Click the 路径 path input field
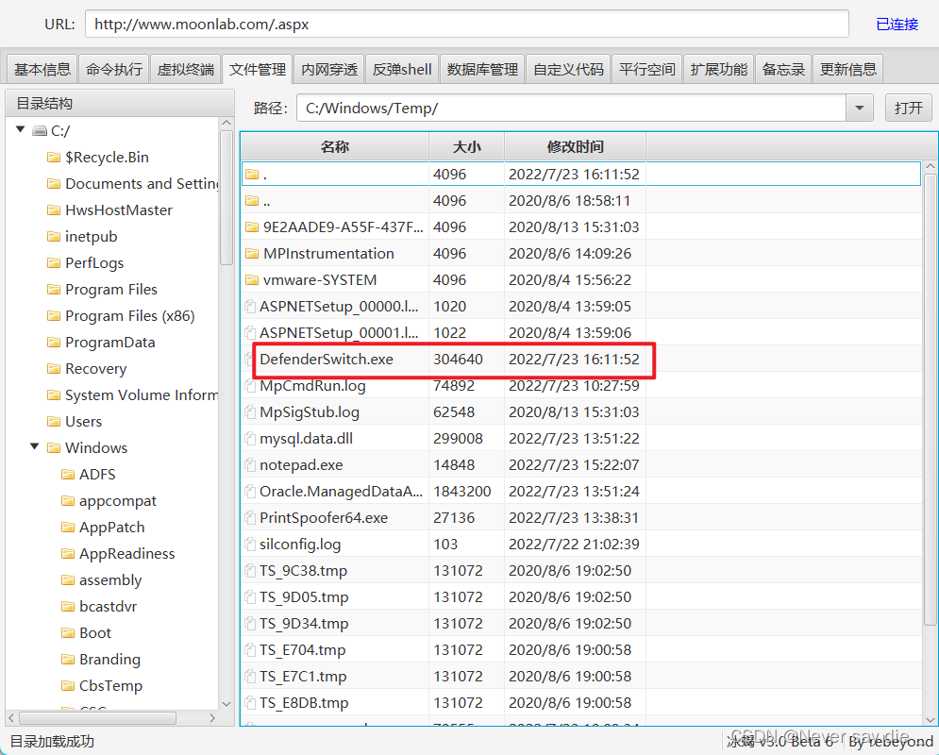 pyautogui.click(x=571, y=109)
